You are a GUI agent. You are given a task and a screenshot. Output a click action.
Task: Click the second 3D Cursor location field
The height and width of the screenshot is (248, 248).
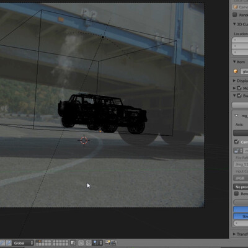240,46
